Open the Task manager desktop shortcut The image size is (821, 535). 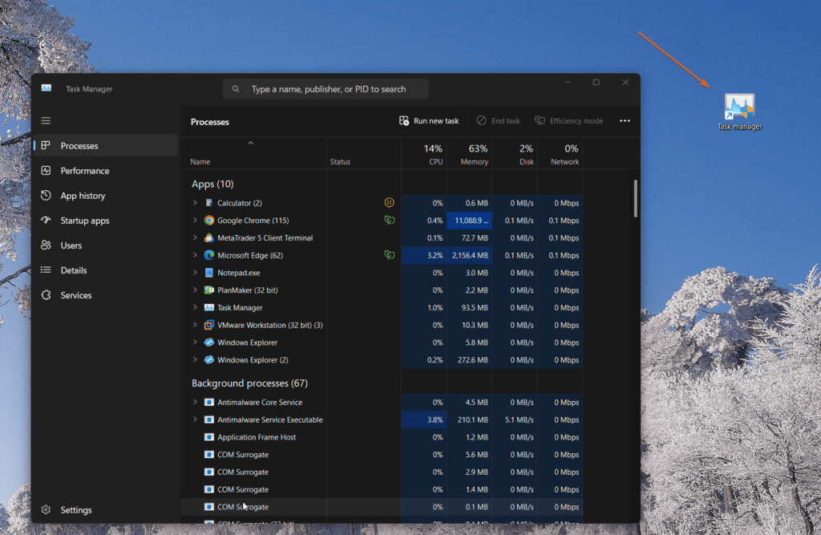point(739,112)
